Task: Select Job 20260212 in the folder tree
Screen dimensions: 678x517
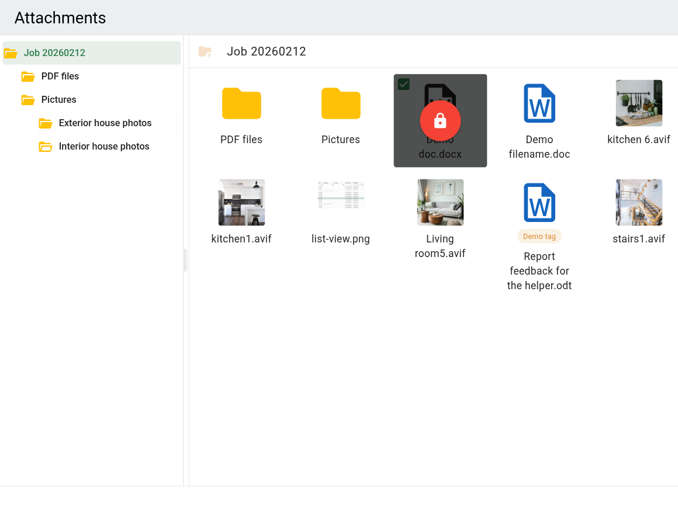Action: point(92,53)
